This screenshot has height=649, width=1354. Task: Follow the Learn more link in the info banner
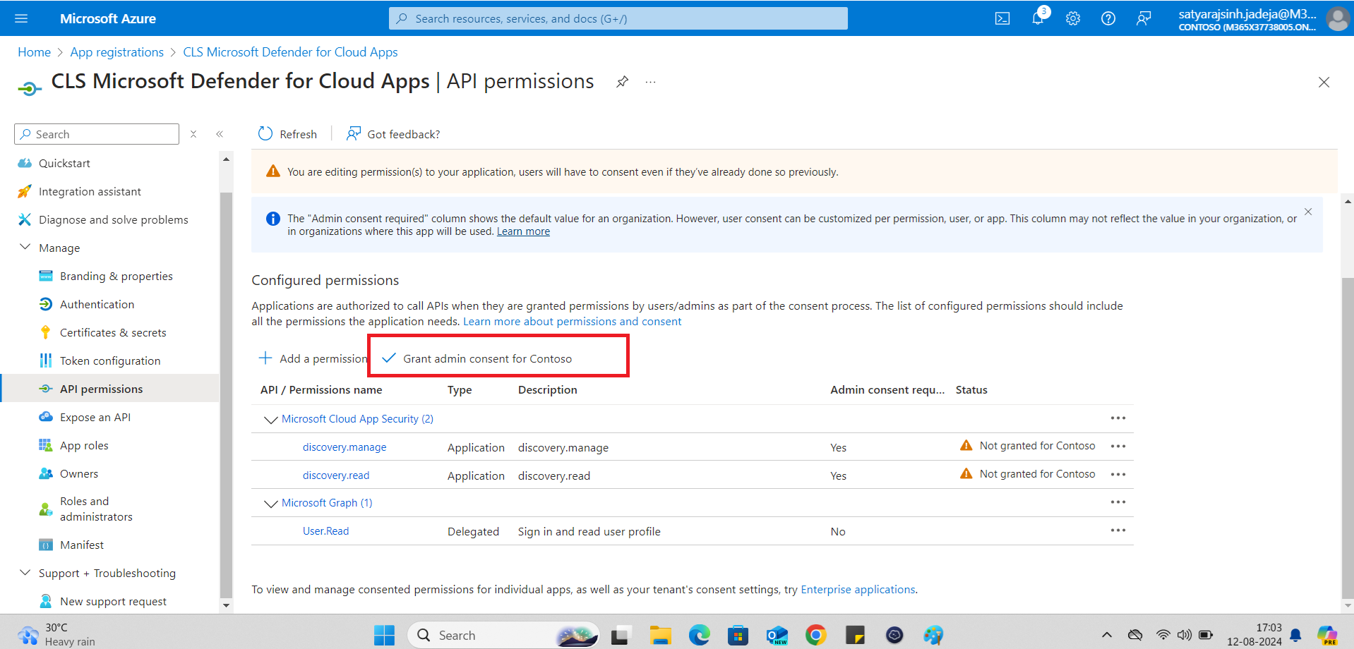pyautogui.click(x=523, y=231)
